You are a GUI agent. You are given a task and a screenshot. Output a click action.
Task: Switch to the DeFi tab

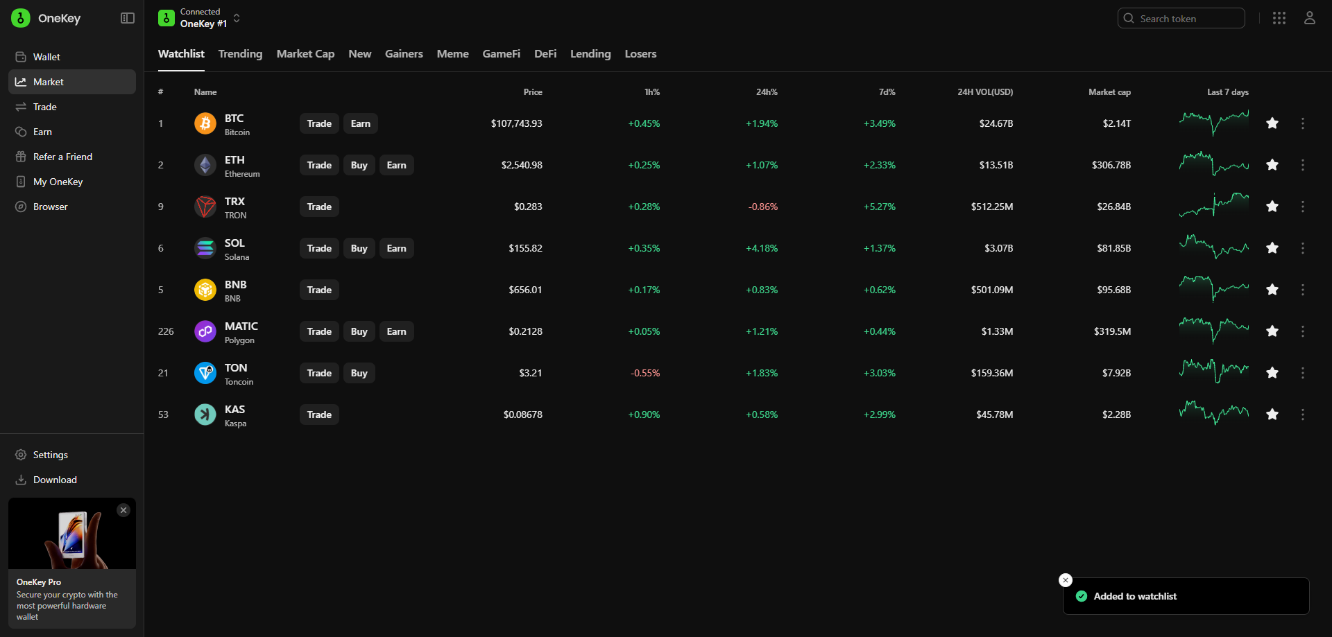pos(545,54)
